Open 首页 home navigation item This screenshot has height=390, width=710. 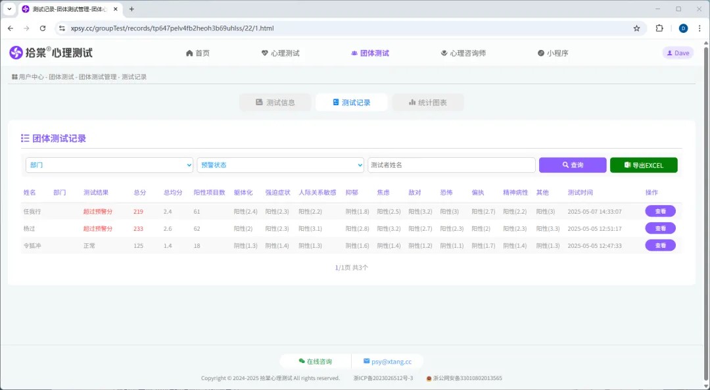(198, 53)
